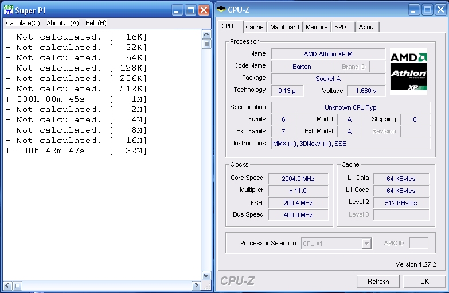Switch to the Cache tab in CPU-Z

click(255, 27)
